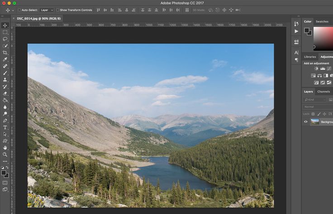This screenshot has height=214, width=333.
Task: Switch to the Swatches tab
Action: [322, 22]
